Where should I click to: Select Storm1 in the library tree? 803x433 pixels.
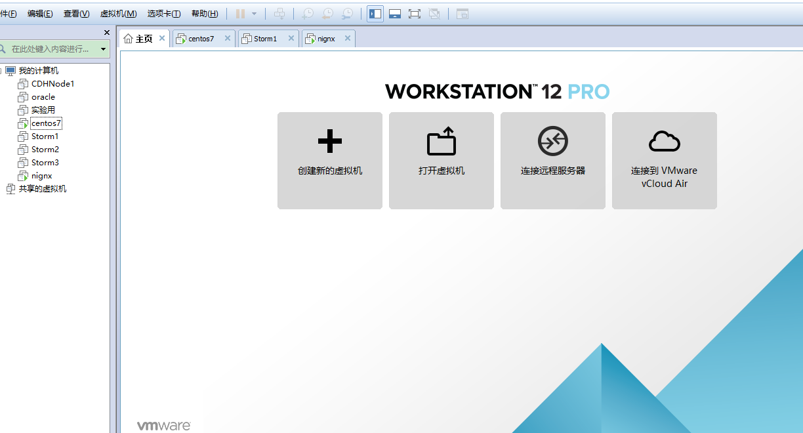(x=45, y=136)
